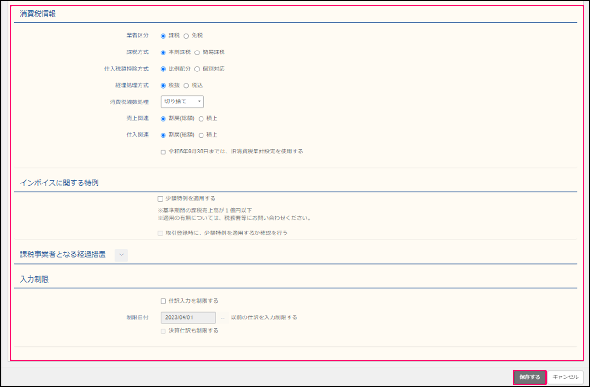The image size is (590, 387).
Task: Click the キャンセル button
Action: click(x=565, y=377)
